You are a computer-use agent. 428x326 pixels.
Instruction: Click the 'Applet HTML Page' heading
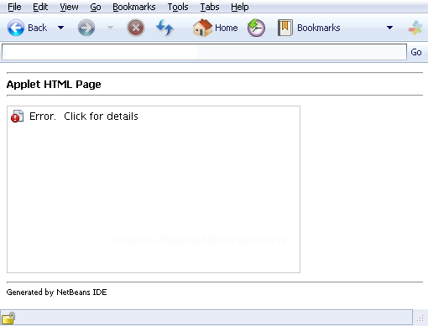pyautogui.click(x=54, y=85)
